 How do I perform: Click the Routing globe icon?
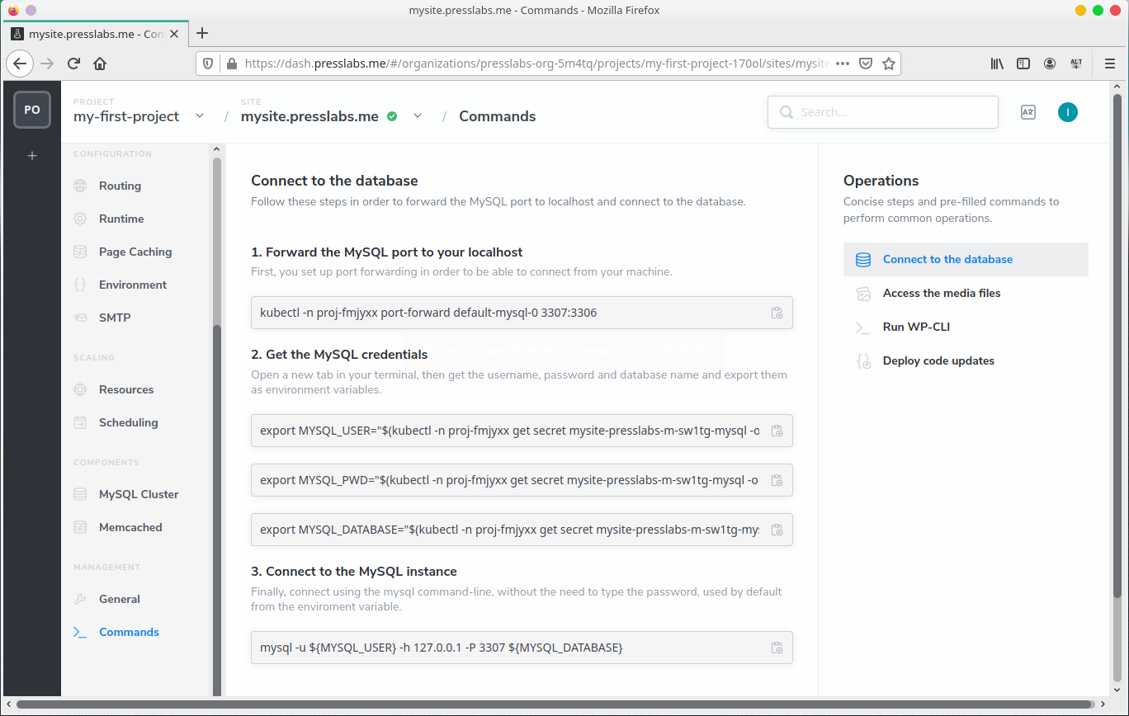(x=80, y=186)
